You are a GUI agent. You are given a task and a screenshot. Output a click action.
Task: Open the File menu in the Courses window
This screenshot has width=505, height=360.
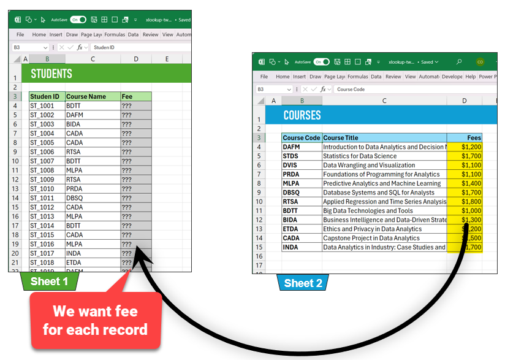click(264, 77)
